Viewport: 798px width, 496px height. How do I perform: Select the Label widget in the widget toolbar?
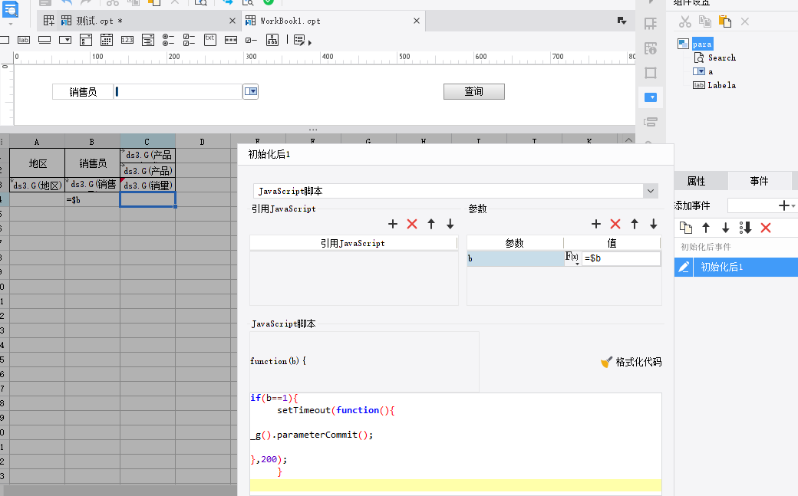point(24,40)
